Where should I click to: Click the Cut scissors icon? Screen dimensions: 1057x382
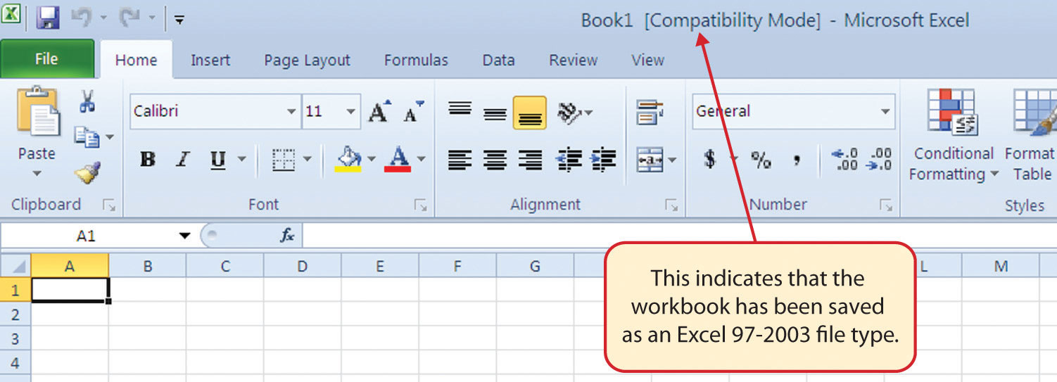tap(87, 101)
